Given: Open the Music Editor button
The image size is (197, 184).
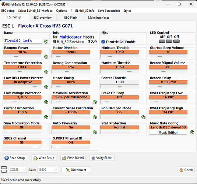Looking at the screenshot, I should coord(168,132).
